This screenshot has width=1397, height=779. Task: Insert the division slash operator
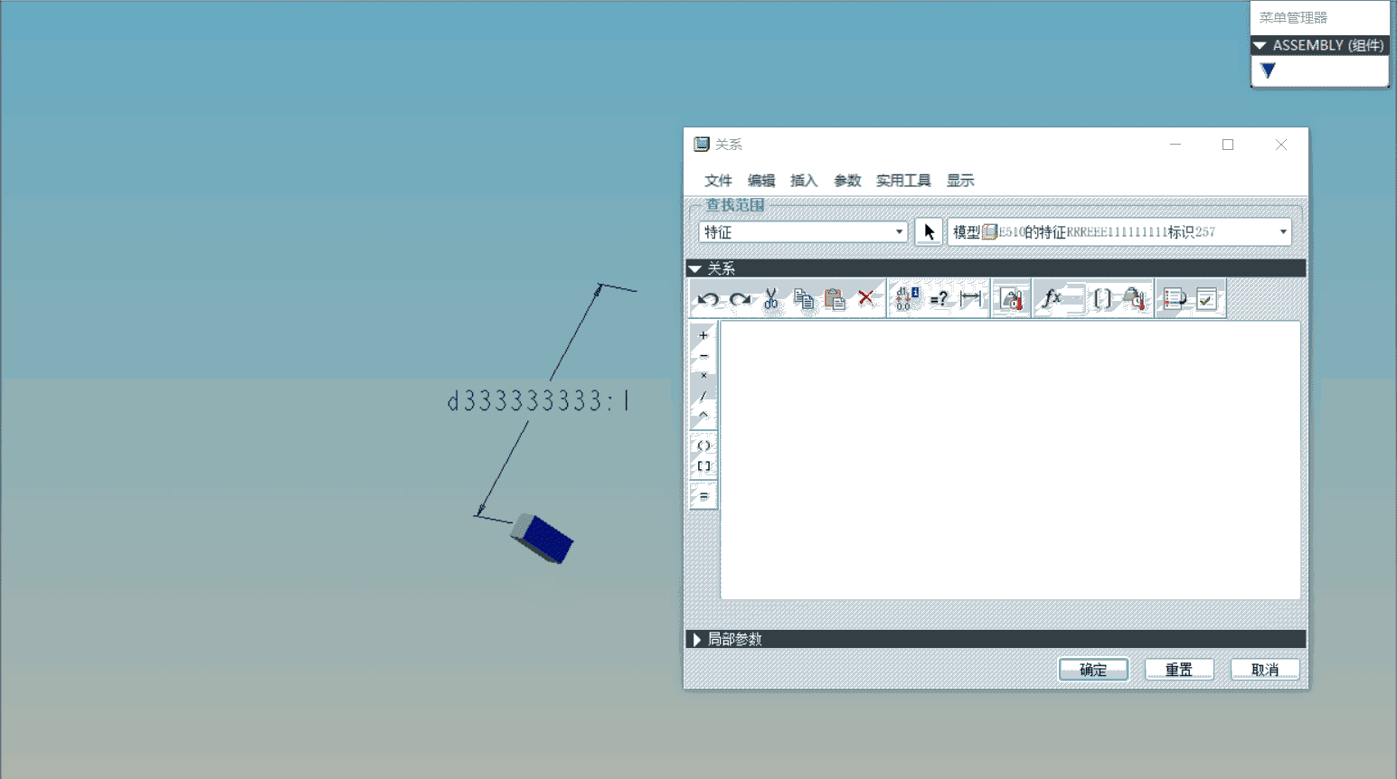703,396
